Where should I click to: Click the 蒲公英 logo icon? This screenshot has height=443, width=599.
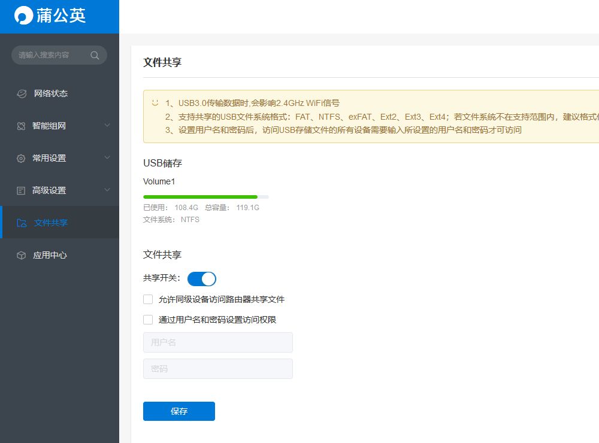(x=24, y=16)
